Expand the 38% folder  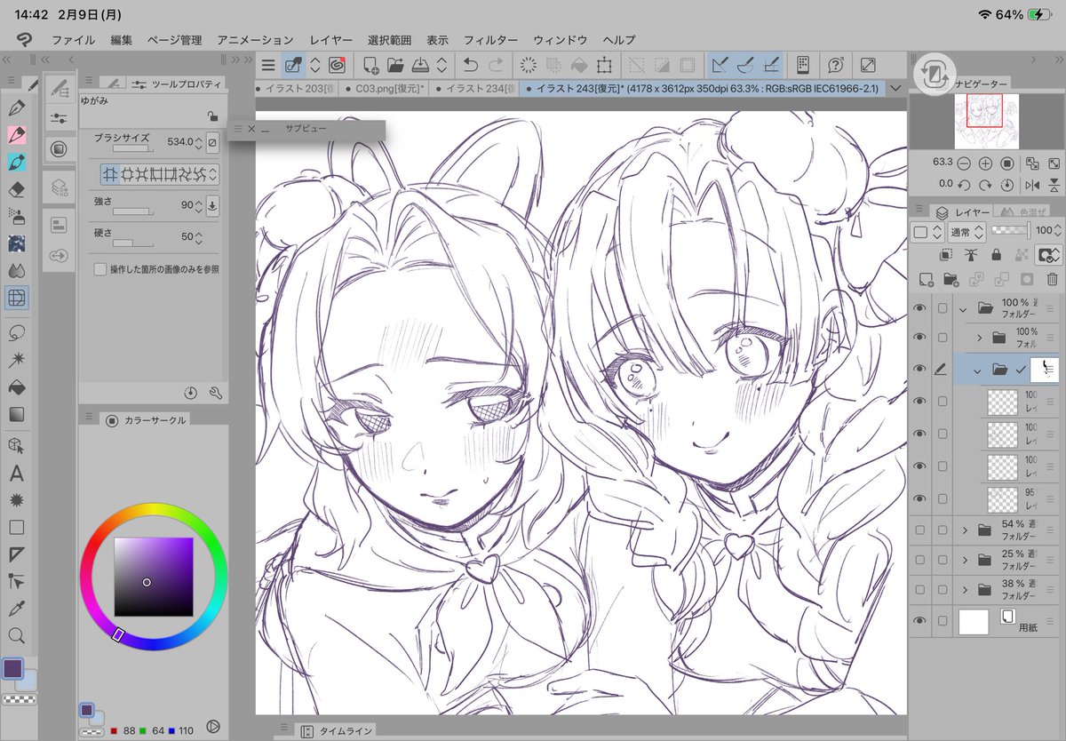pyautogui.click(x=965, y=589)
